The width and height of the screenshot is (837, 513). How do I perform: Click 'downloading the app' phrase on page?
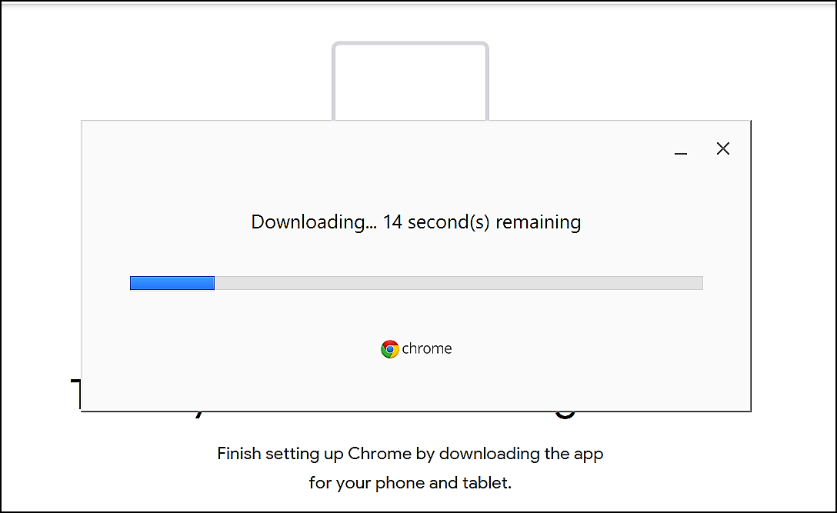521,454
